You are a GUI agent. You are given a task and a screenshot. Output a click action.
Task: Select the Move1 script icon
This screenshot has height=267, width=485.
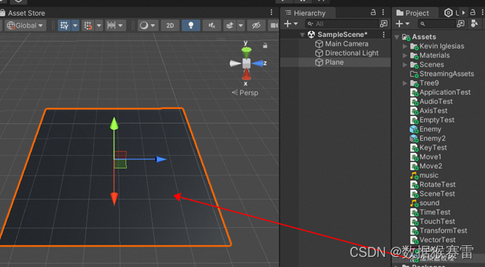[x=414, y=157]
